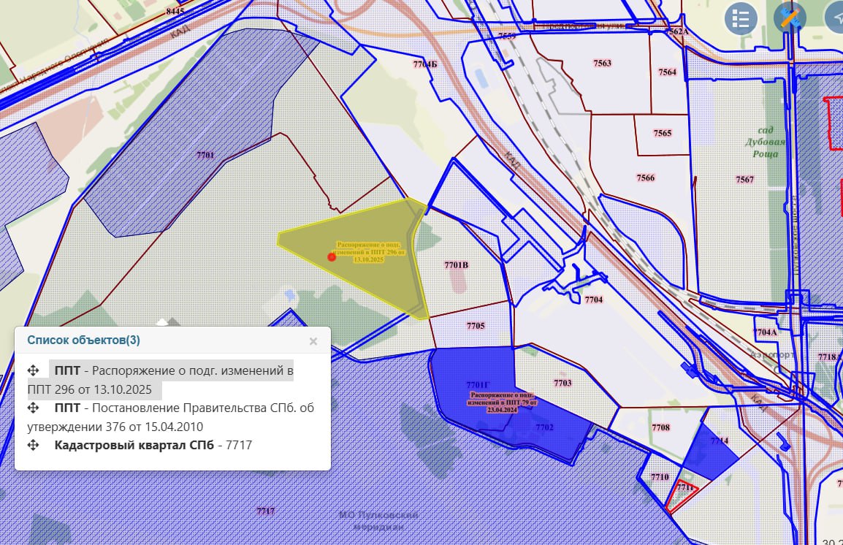The width and height of the screenshot is (843, 545).
Task: Click parcel 7566 on the map
Action: click(645, 178)
